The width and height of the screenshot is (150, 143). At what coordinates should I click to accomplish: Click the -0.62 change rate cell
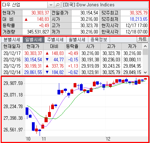pyautogui.click(x=73, y=72)
